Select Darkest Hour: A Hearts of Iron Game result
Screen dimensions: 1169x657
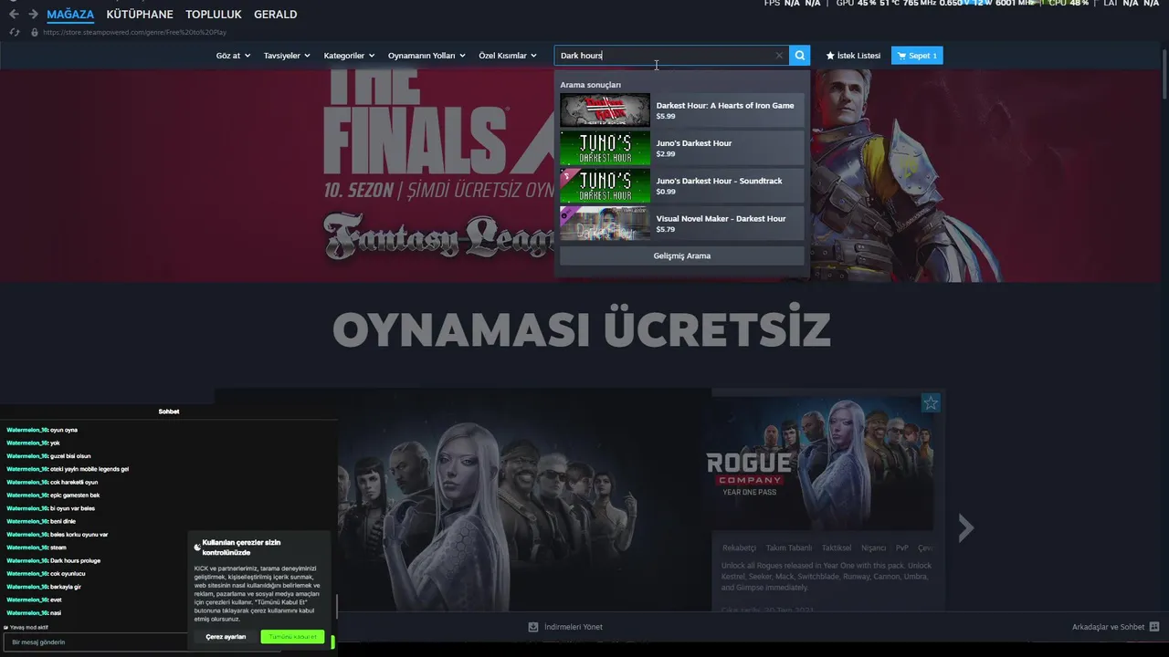tap(682, 110)
